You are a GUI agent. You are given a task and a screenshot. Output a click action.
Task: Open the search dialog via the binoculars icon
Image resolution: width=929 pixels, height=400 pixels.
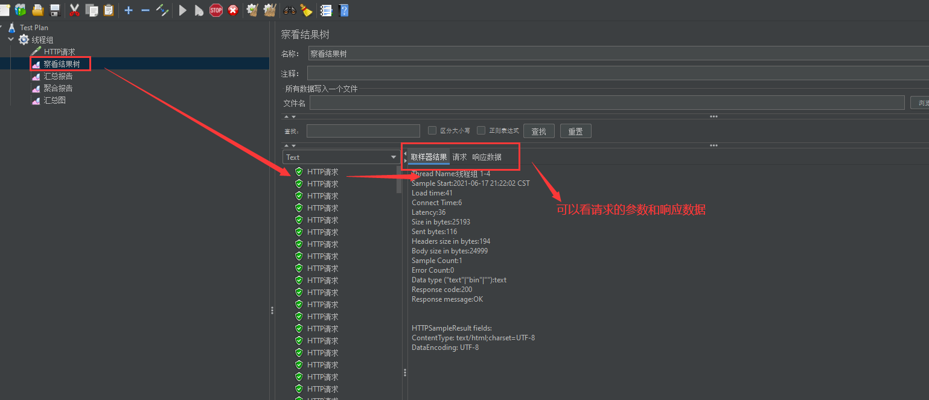click(x=289, y=10)
